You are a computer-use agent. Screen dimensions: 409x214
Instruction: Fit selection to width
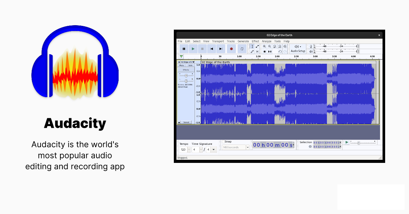coord(275,46)
